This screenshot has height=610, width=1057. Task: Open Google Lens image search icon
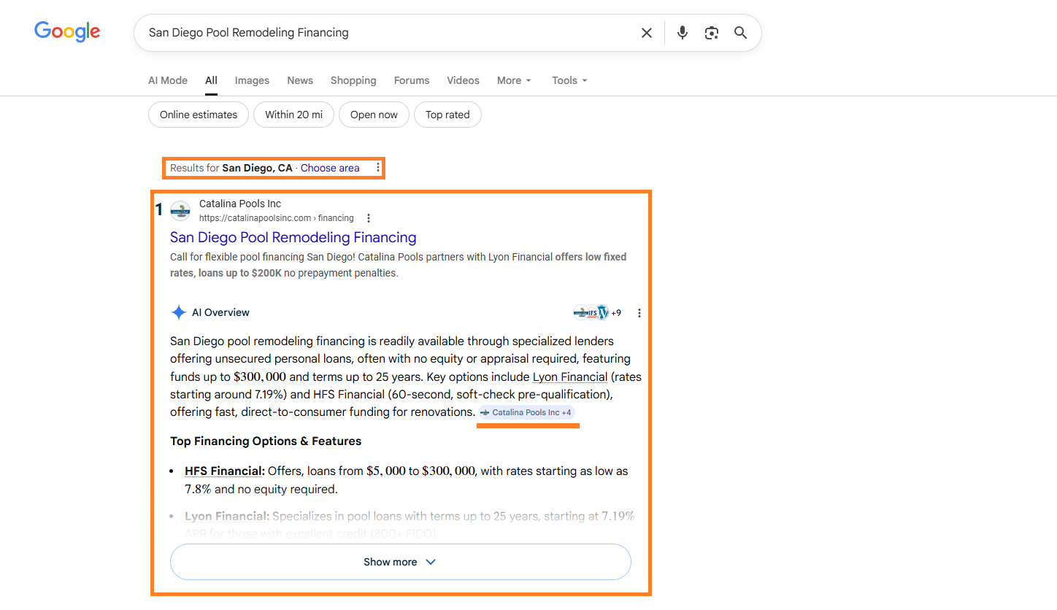712,33
